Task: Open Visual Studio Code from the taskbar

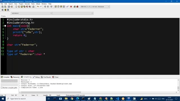Action: tap(117, 98)
